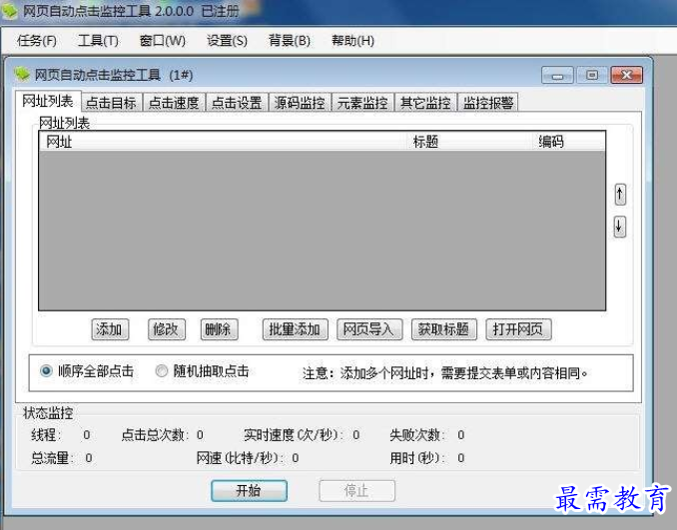
Task: Open the 背景(B) menu
Action: tap(290, 41)
